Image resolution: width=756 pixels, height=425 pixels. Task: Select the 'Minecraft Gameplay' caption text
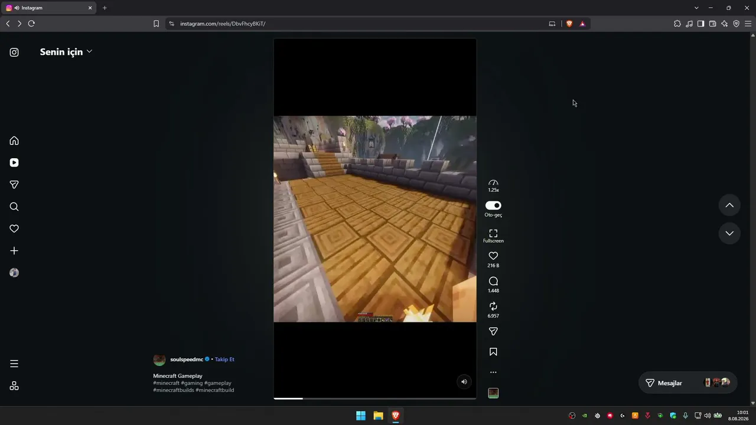(x=178, y=376)
